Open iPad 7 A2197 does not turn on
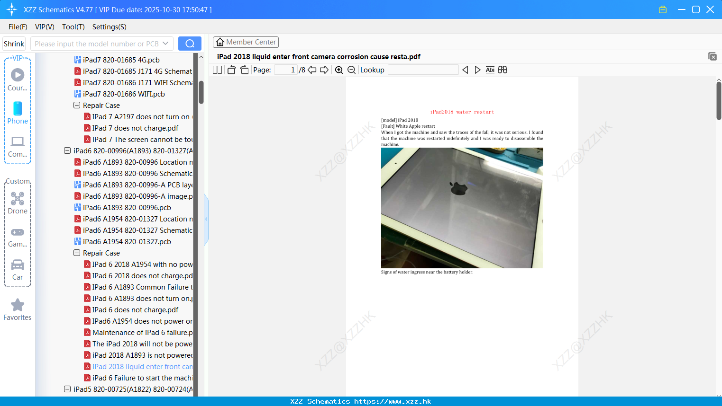Viewport: 722px width, 406px height. [138, 117]
